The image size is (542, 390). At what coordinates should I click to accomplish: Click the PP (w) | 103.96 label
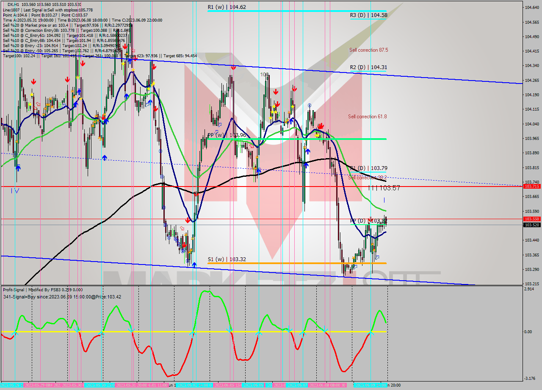[227, 135]
